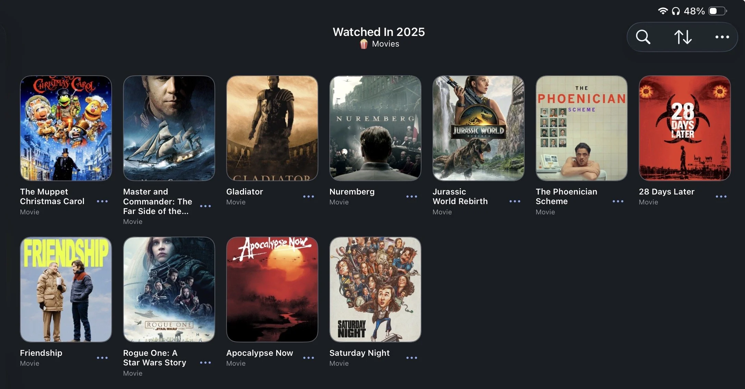Viewport: 745px width, 389px height.
Task: Open the Jurassic World Rebirth poster
Action: click(x=478, y=128)
